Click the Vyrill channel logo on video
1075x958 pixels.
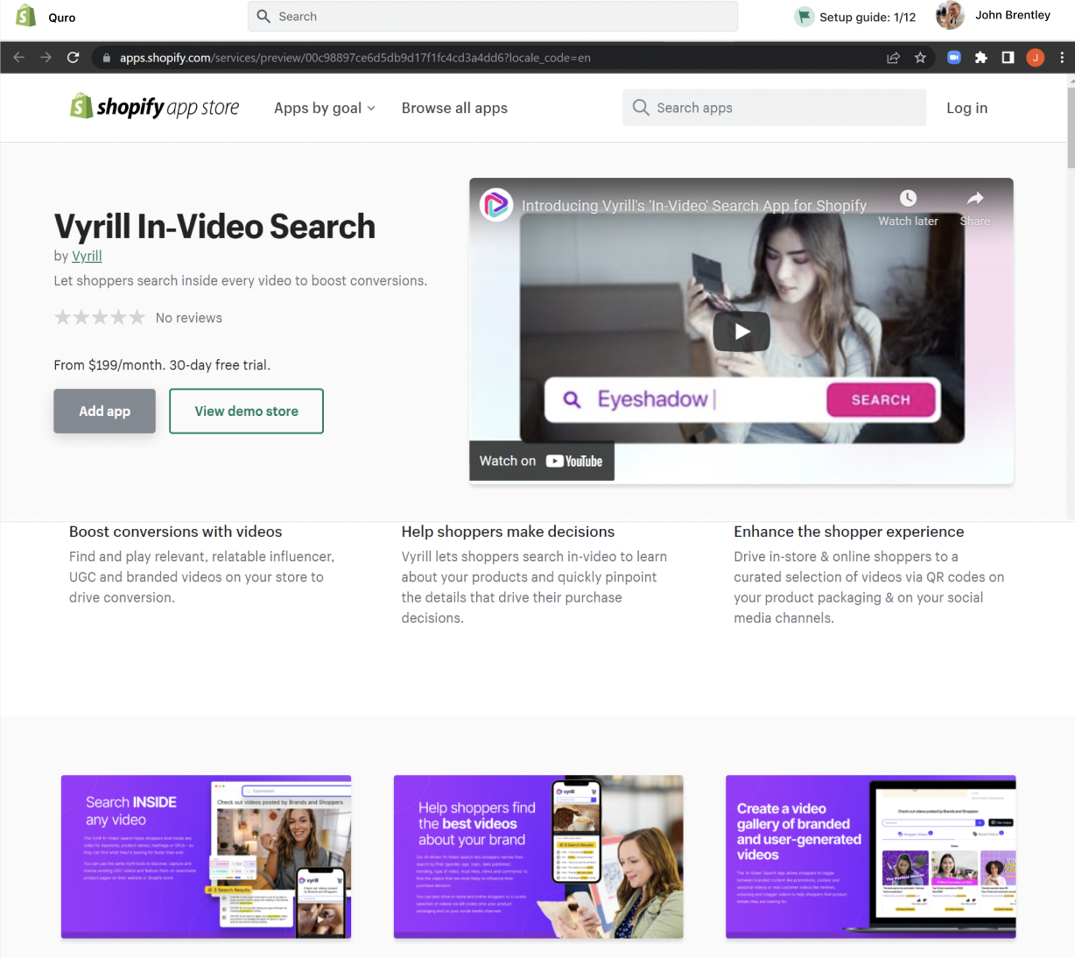point(496,205)
